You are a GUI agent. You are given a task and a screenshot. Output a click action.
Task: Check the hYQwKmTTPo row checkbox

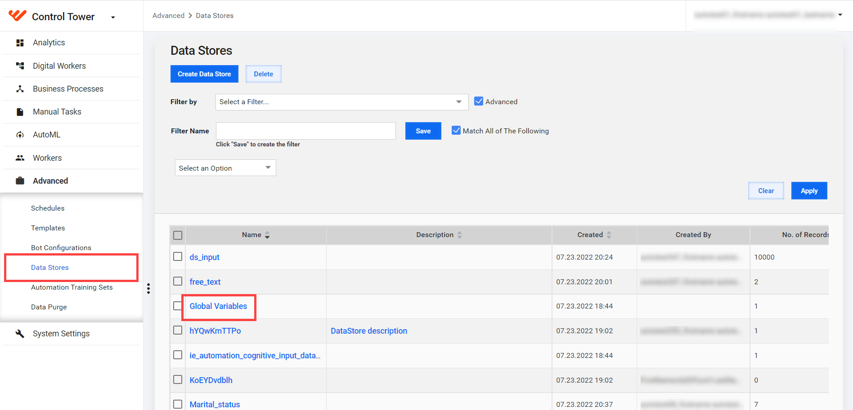tap(178, 330)
